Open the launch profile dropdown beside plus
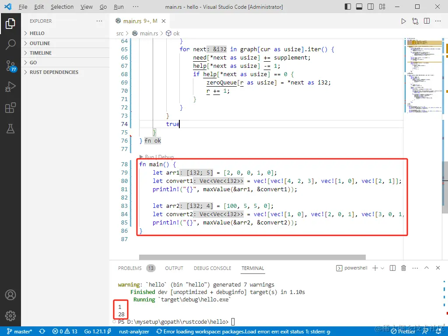 [382, 268]
